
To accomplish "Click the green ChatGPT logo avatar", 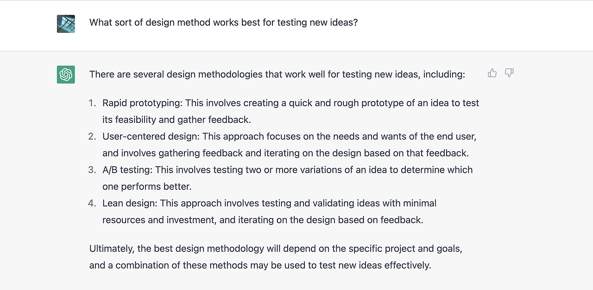I will pyautogui.click(x=66, y=74).
